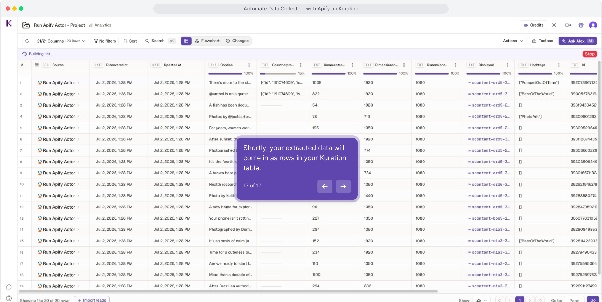
Task: Advance with the tour next arrow
Action: [343, 187]
